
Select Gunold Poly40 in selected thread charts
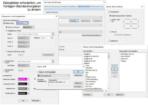(125, 56)
